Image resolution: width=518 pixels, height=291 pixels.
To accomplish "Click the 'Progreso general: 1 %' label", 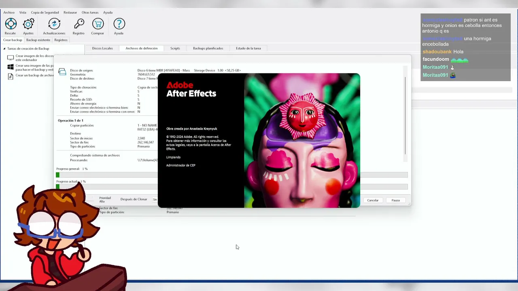I will [72, 169].
